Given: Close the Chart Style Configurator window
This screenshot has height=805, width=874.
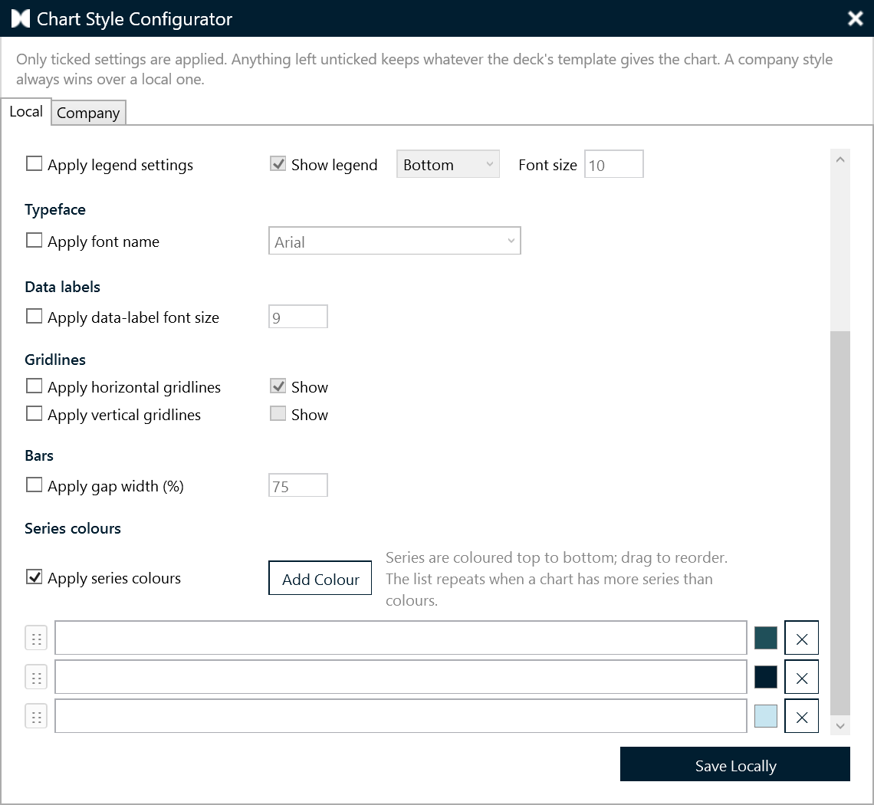Looking at the screenshot, I should (x=855, y=18).
